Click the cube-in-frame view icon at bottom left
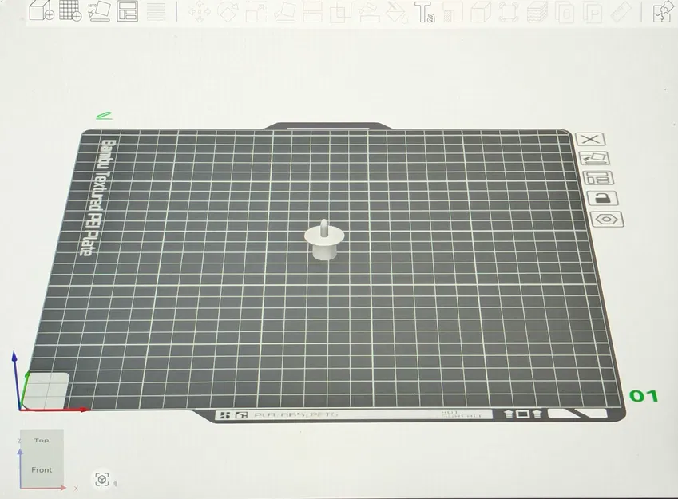 pos(102,479)
